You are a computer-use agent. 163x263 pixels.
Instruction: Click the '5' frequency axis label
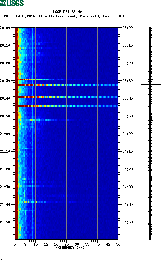click(25, 244)
